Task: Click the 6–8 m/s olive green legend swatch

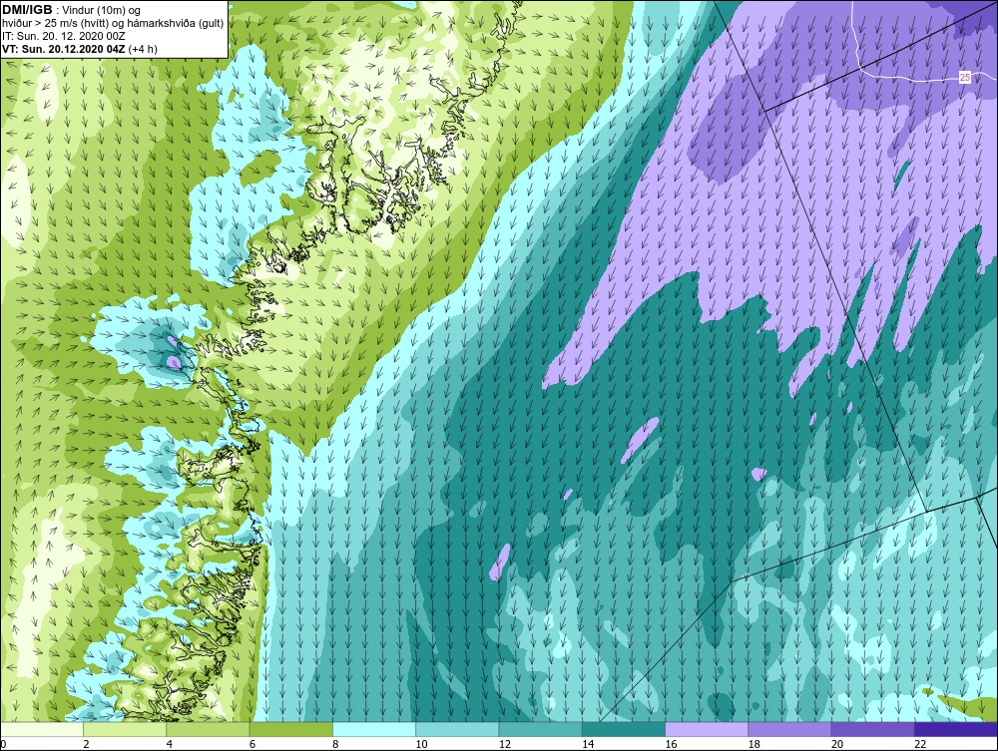Action: tap(290, 729)
